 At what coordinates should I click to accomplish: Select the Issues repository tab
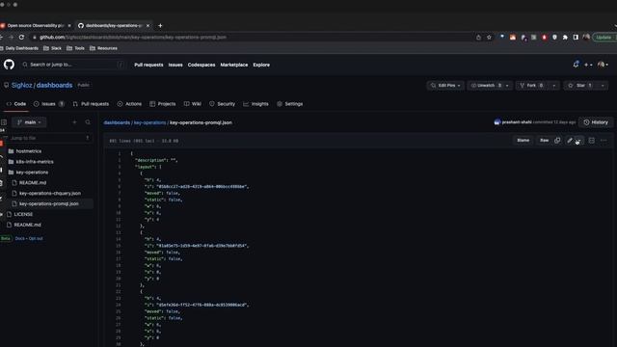(x=49, y=104)
